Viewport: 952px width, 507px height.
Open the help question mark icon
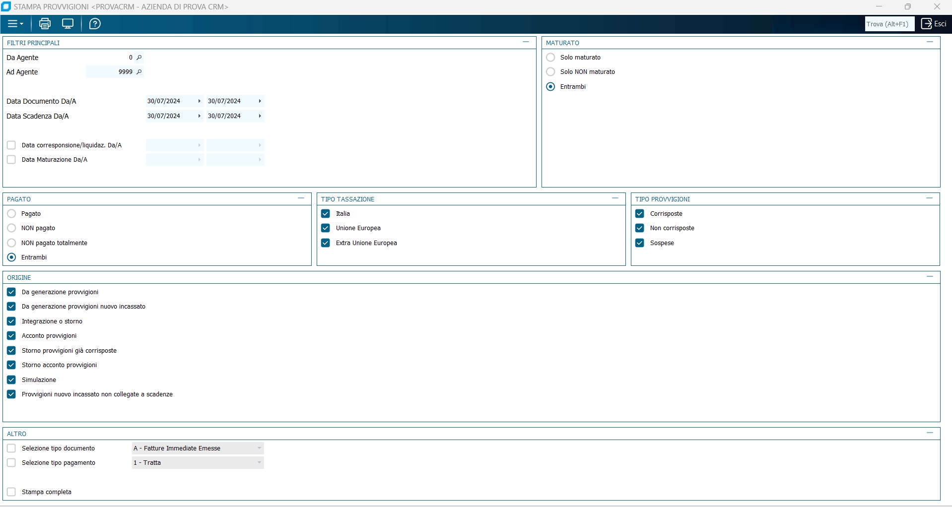(x=95, y=24)
